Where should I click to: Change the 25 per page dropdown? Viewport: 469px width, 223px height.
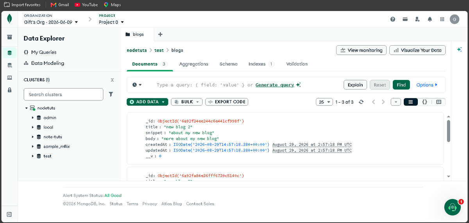324,102
